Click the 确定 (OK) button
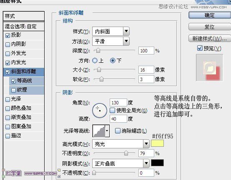The width and height of the screenshot is (231, 180). (210, 15)
